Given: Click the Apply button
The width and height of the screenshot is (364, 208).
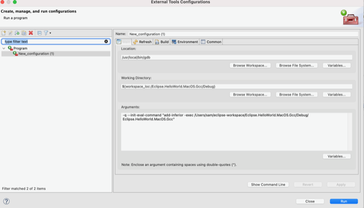Looking at the screenshot, I should point(341,185).
